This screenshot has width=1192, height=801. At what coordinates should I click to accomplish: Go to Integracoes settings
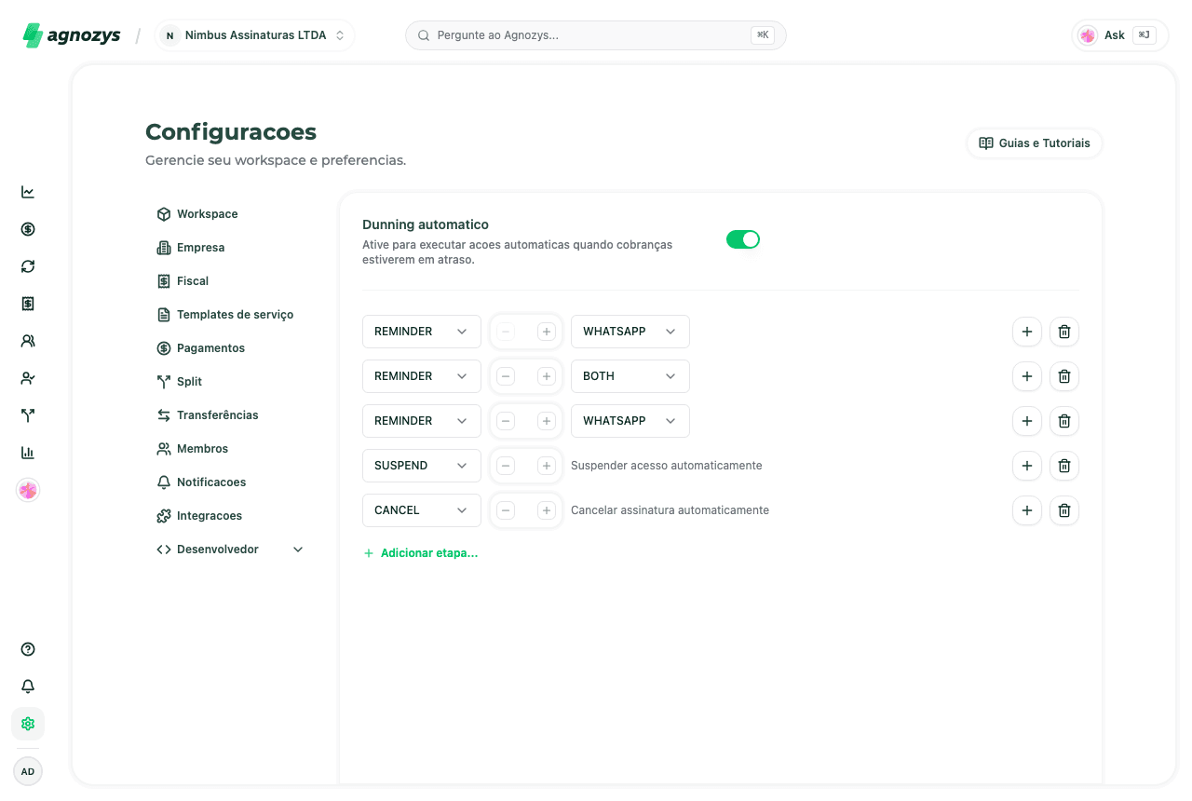pyautogui.click(x=230, y=516)
